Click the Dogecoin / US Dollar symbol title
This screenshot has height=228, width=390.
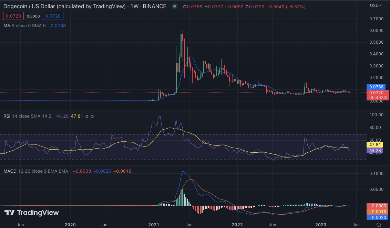[64, 7]
